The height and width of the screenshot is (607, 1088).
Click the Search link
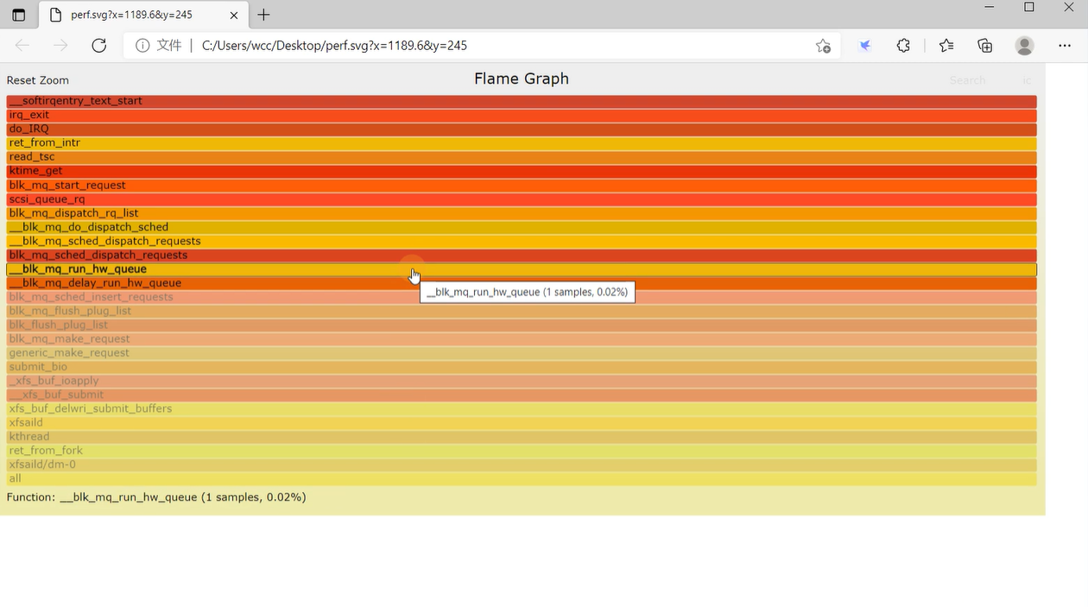point(967,79)
